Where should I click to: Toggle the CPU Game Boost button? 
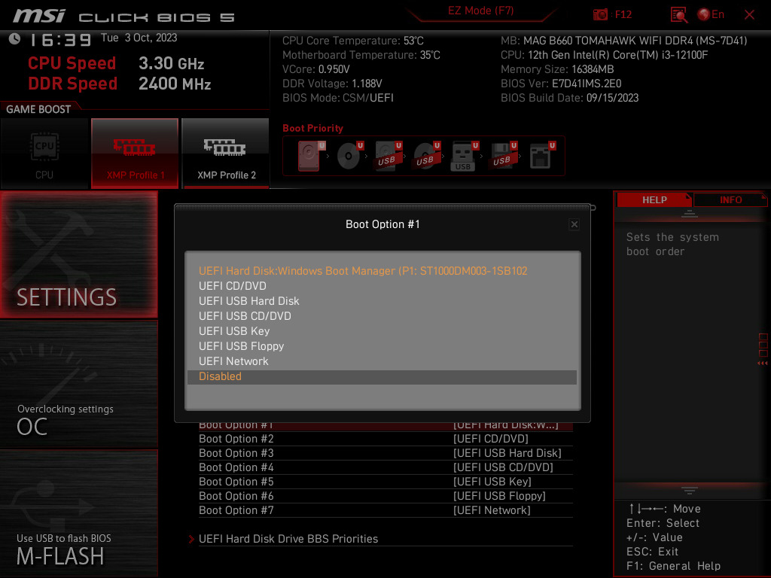(x=44, y=154)
